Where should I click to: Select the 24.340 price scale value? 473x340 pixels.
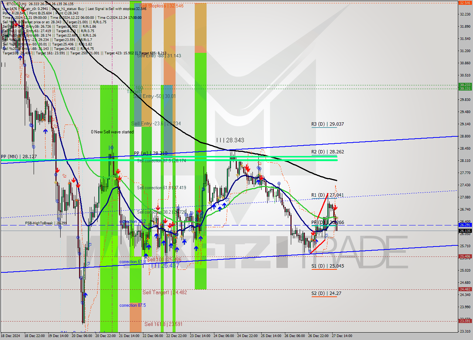pyautogui.click(x=465, y=295)
